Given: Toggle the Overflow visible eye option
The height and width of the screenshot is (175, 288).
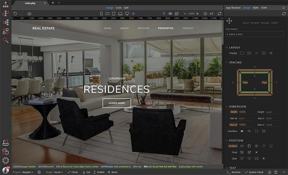Looking at the screenshot, I should [x=242, y=131].
